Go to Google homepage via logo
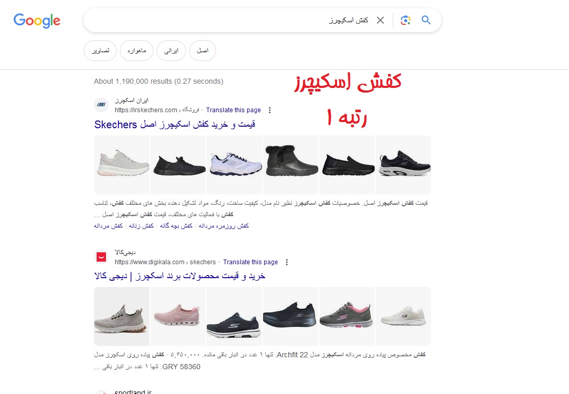The width and height of the screenshot is (569, 394). click(37, 21)
